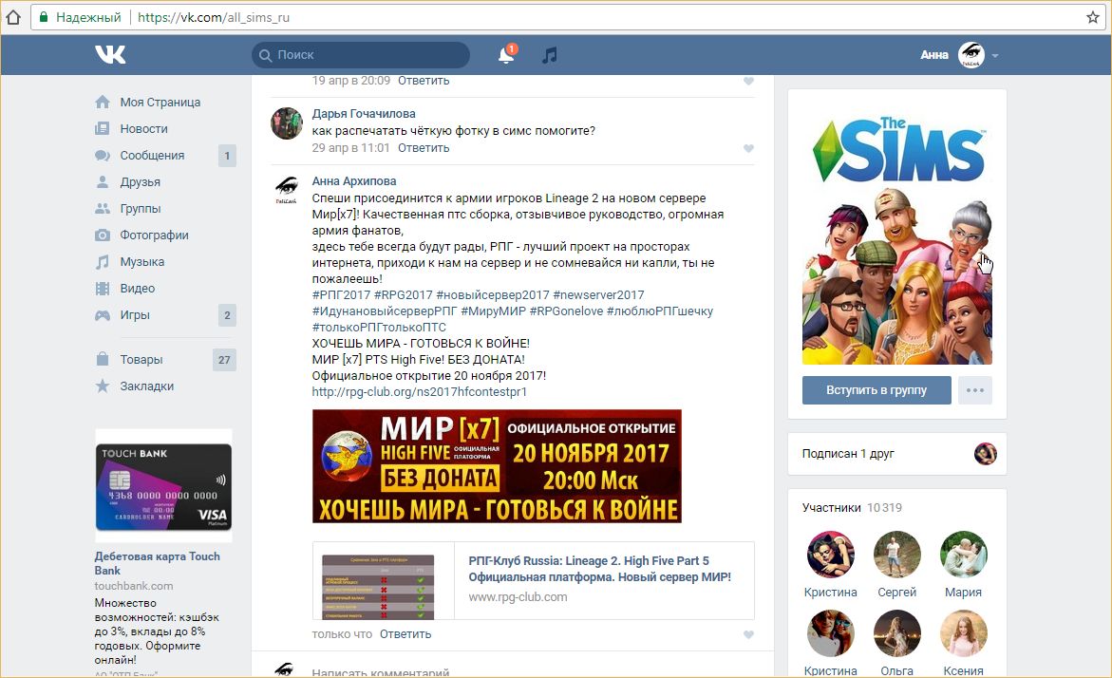Click the Анна Архипова author name
This screenshot has height=678, width=1112.
[354, 180]
